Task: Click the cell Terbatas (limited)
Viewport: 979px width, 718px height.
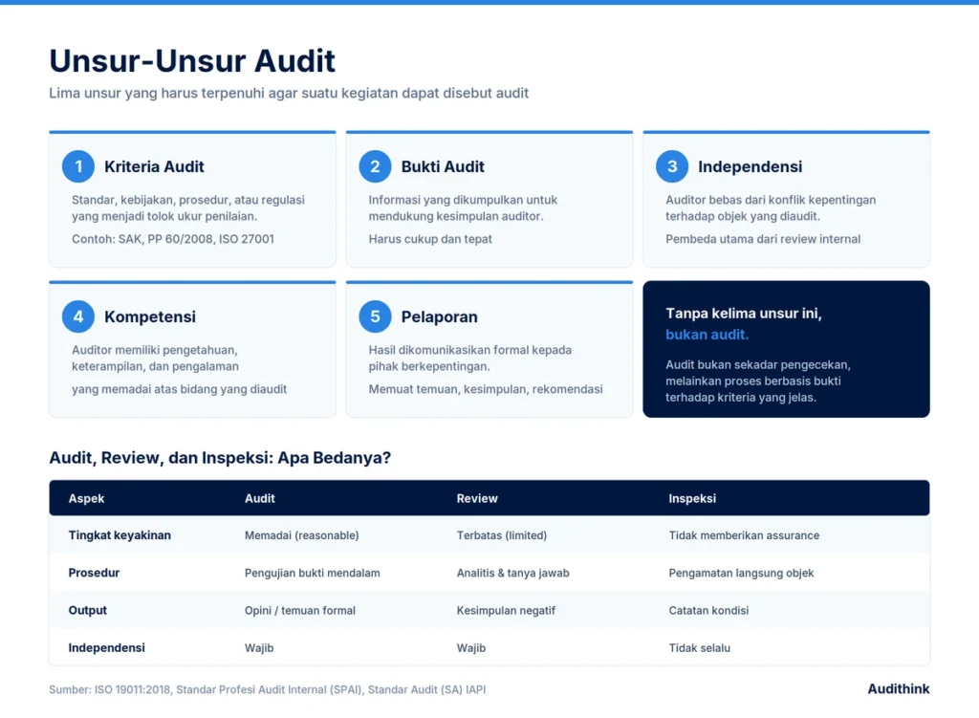Action: [501, 535]
